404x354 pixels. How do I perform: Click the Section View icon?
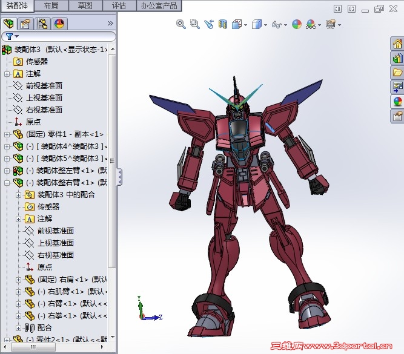[223, 24]
